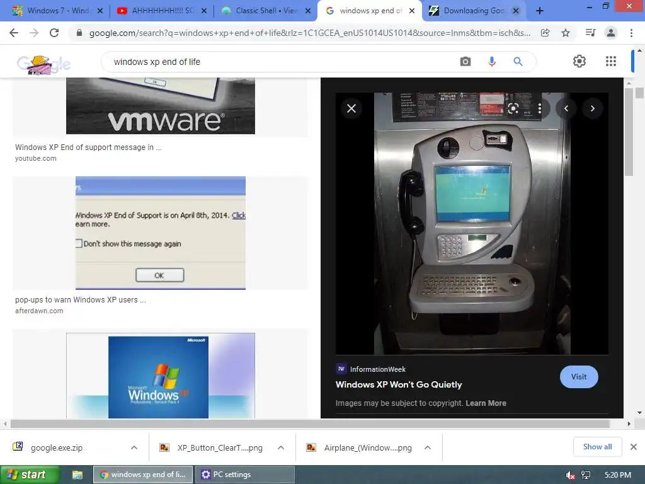645x484 pixels.
Task: Click the preview panel vertical scrollbar
Action: (629, 132)
